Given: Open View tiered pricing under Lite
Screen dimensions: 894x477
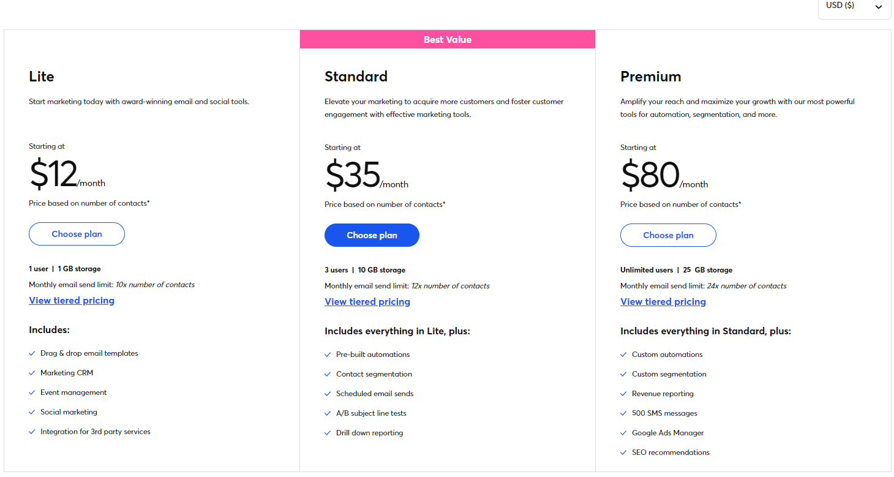Looking at the screenshot, I should [72, 300].
